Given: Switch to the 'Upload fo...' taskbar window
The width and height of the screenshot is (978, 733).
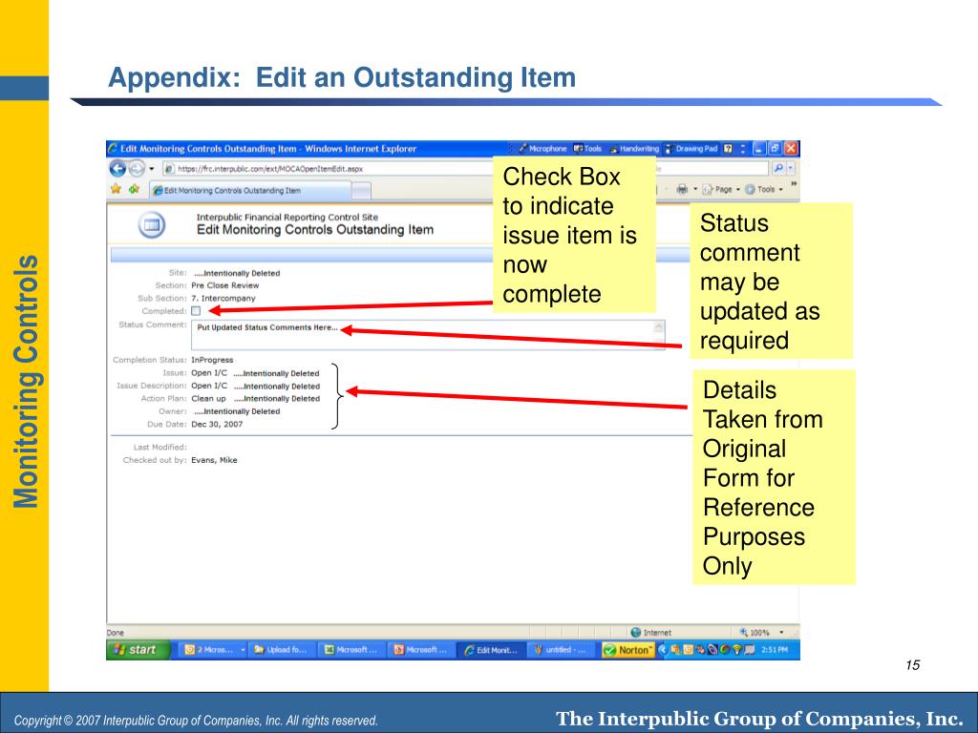Looking at the screenshot, I should (281, 650).
